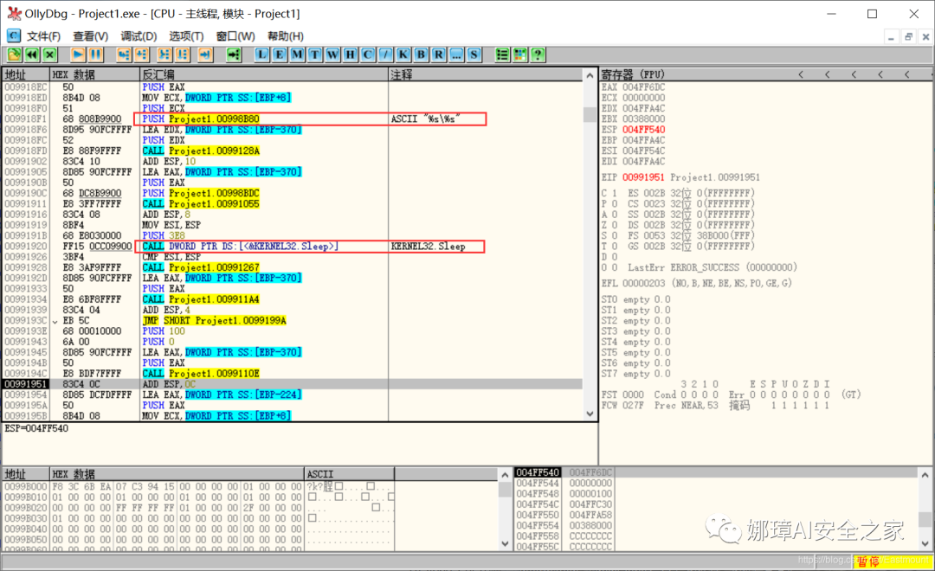Toggle the Z zero flag value
Image resolution: width=935 pixels, height=571 pixels.
pos(615,225)
